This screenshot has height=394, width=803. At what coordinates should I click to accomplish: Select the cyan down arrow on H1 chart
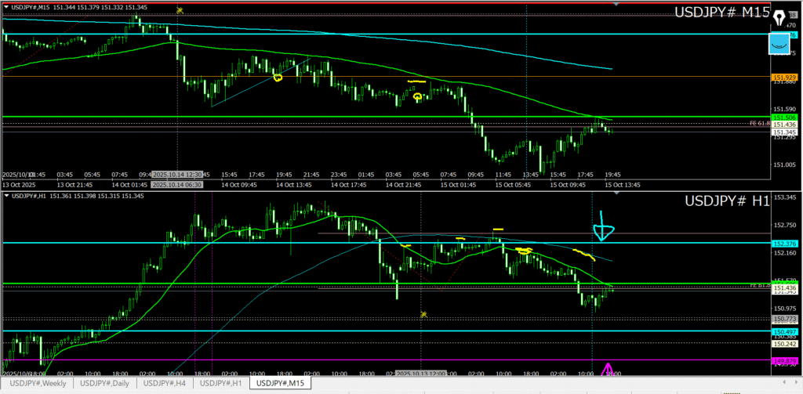[603, 227]
